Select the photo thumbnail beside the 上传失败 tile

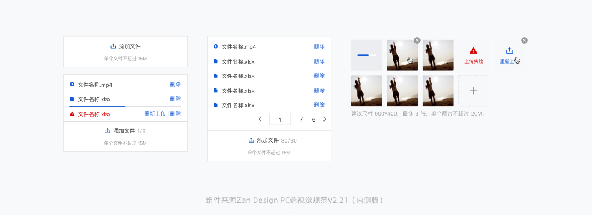438,55
